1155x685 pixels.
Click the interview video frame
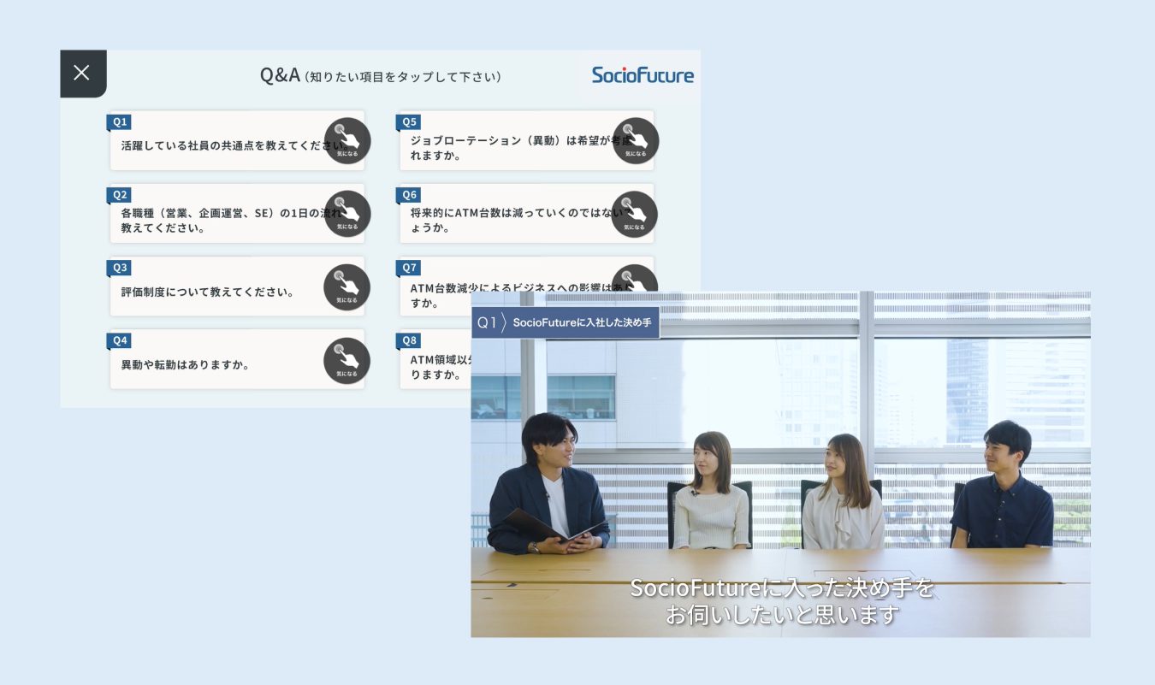(780, 464)
